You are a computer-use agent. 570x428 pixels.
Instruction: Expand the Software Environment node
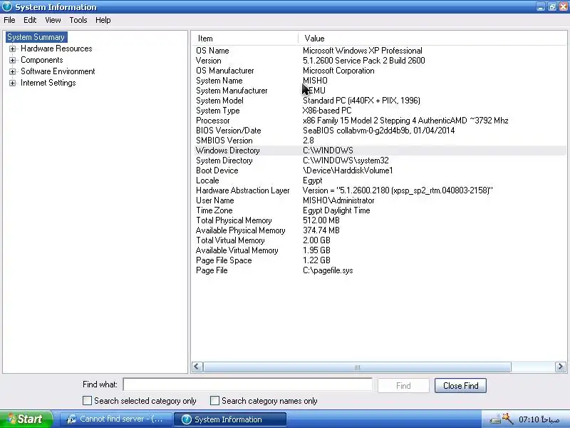pos(12,72)
